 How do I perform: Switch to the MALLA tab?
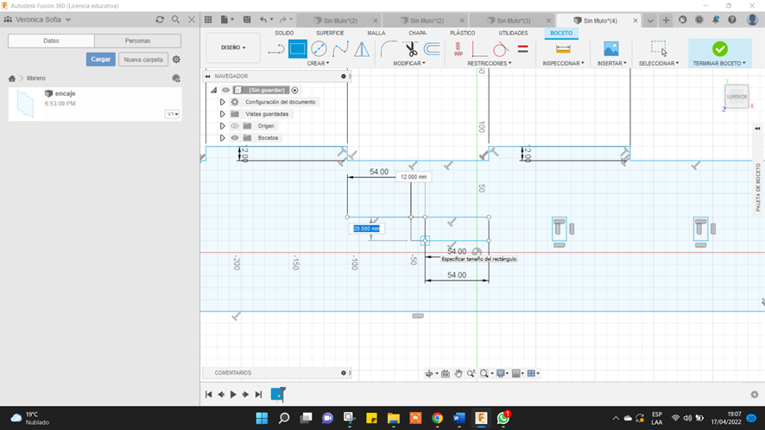pos(376,33)
